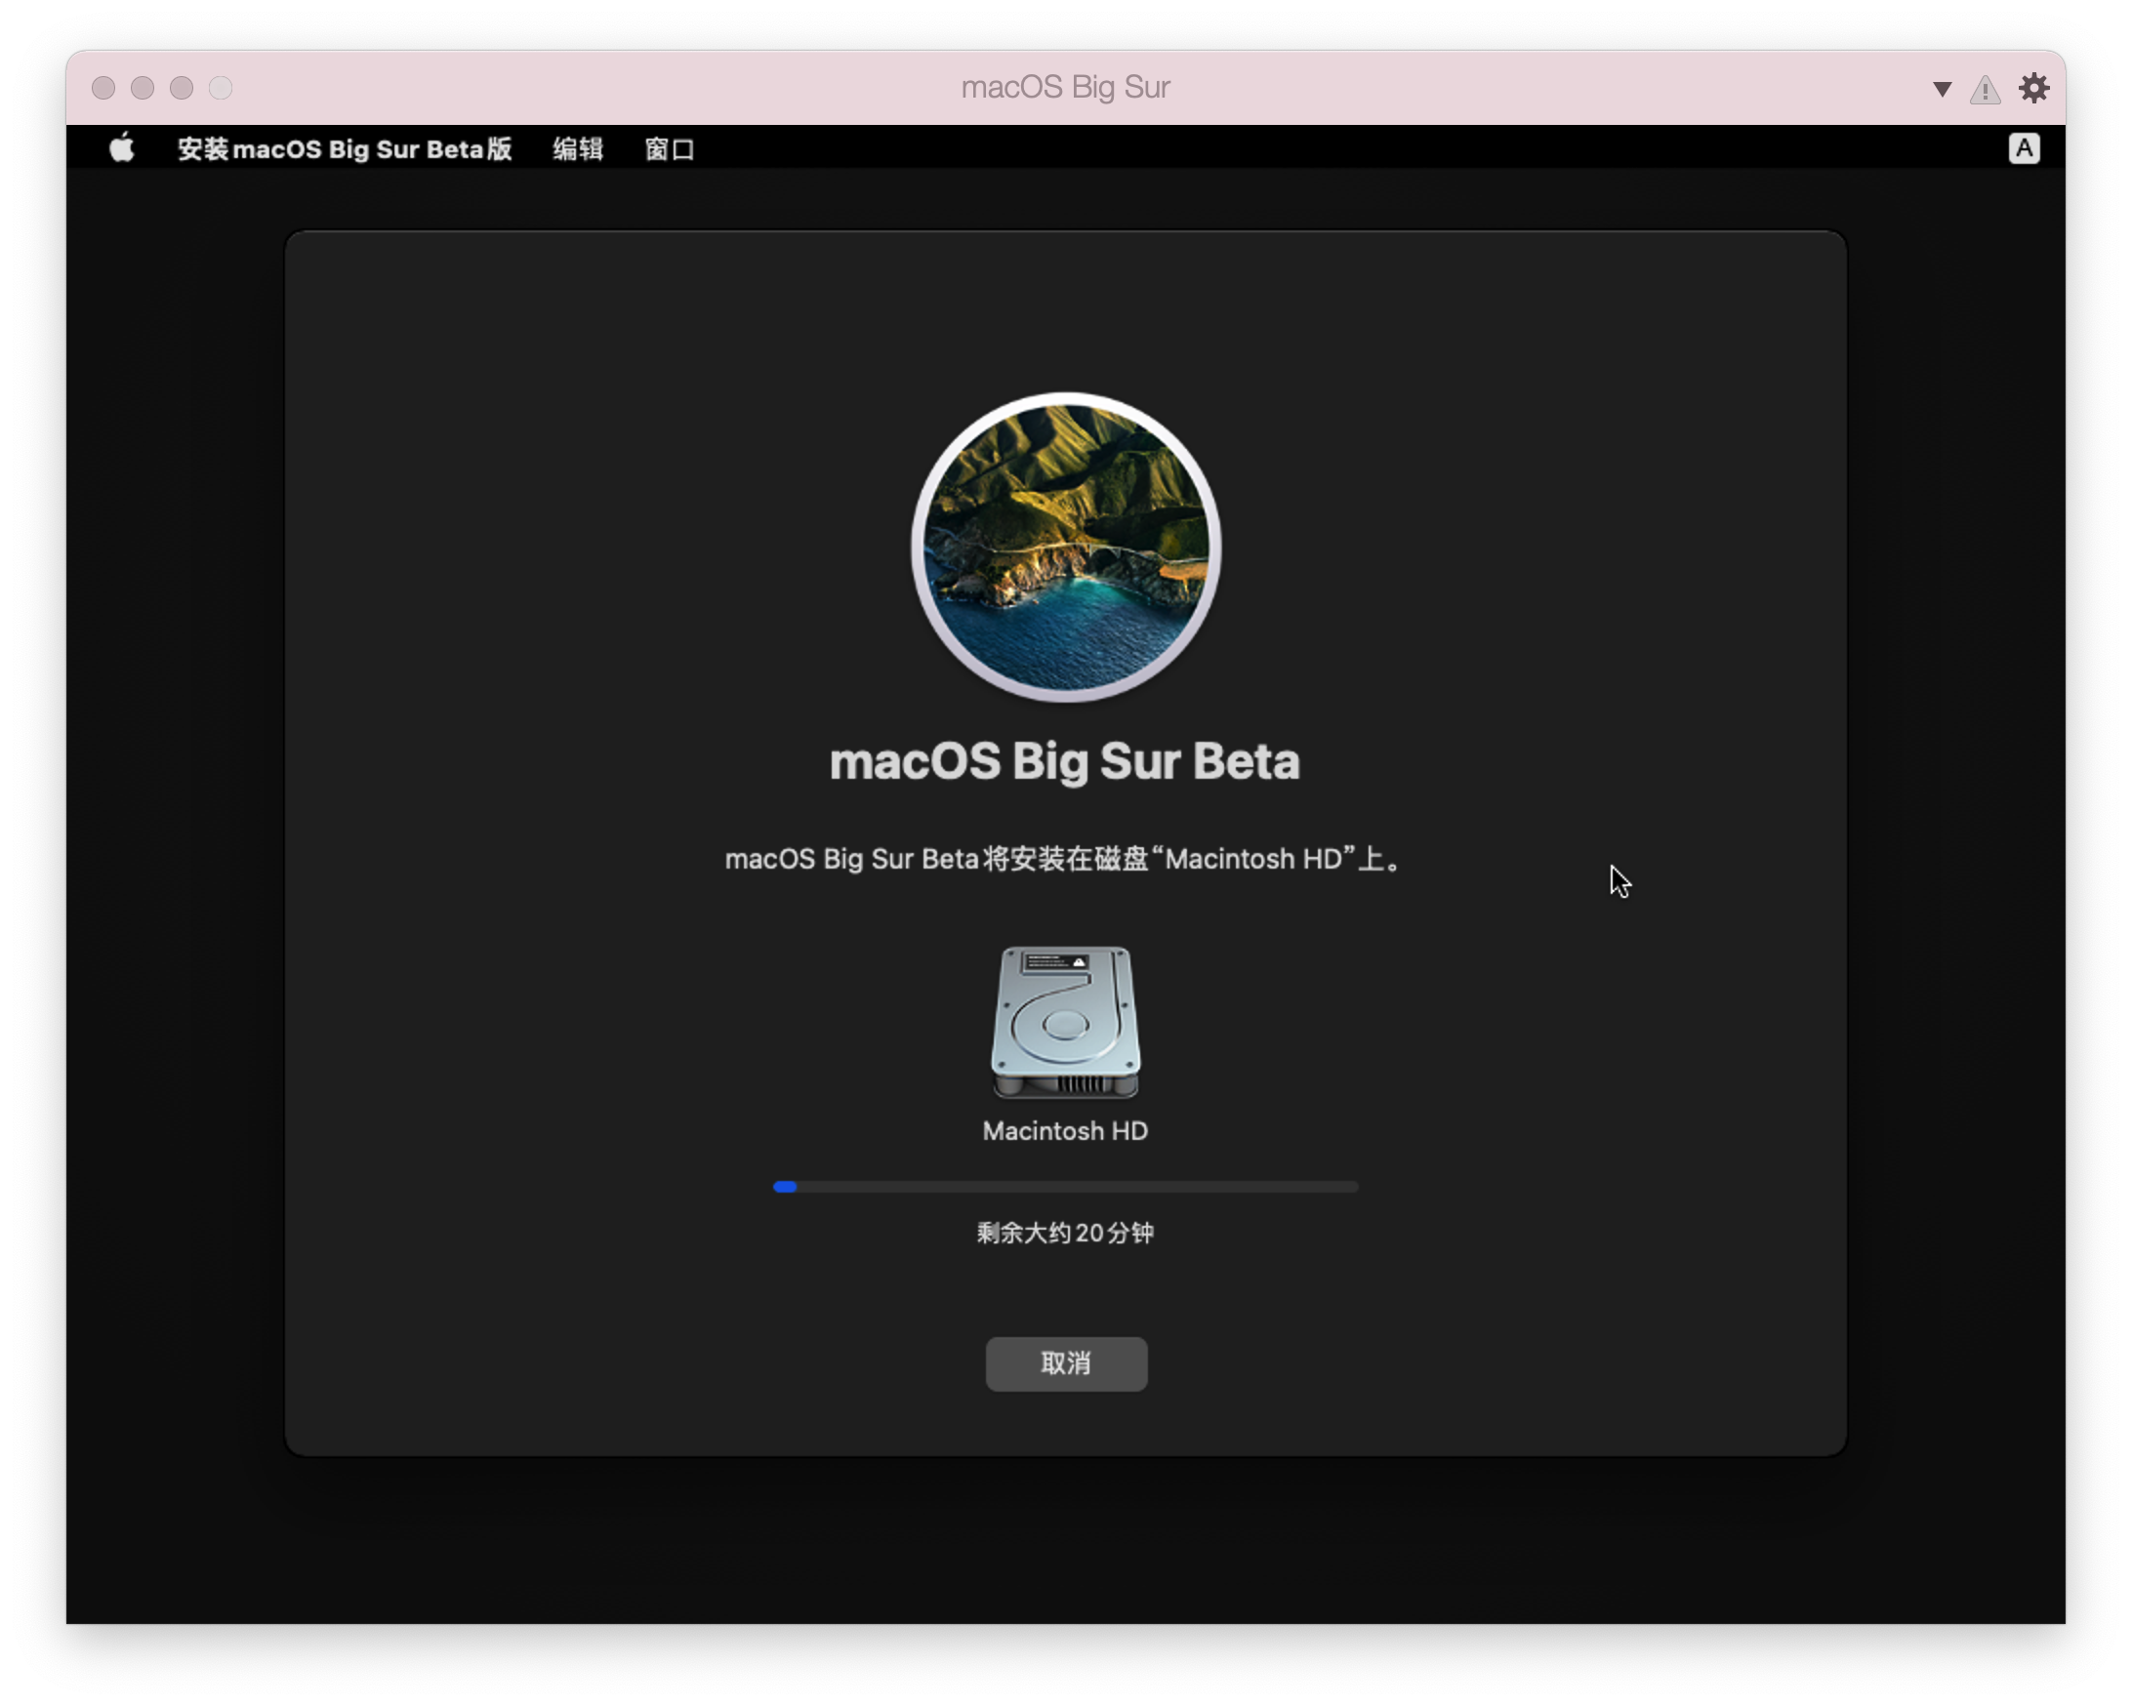Click the settings gear on the VM toolbar
The width and height of the screenshot is (2132, 1706).
2035,88
